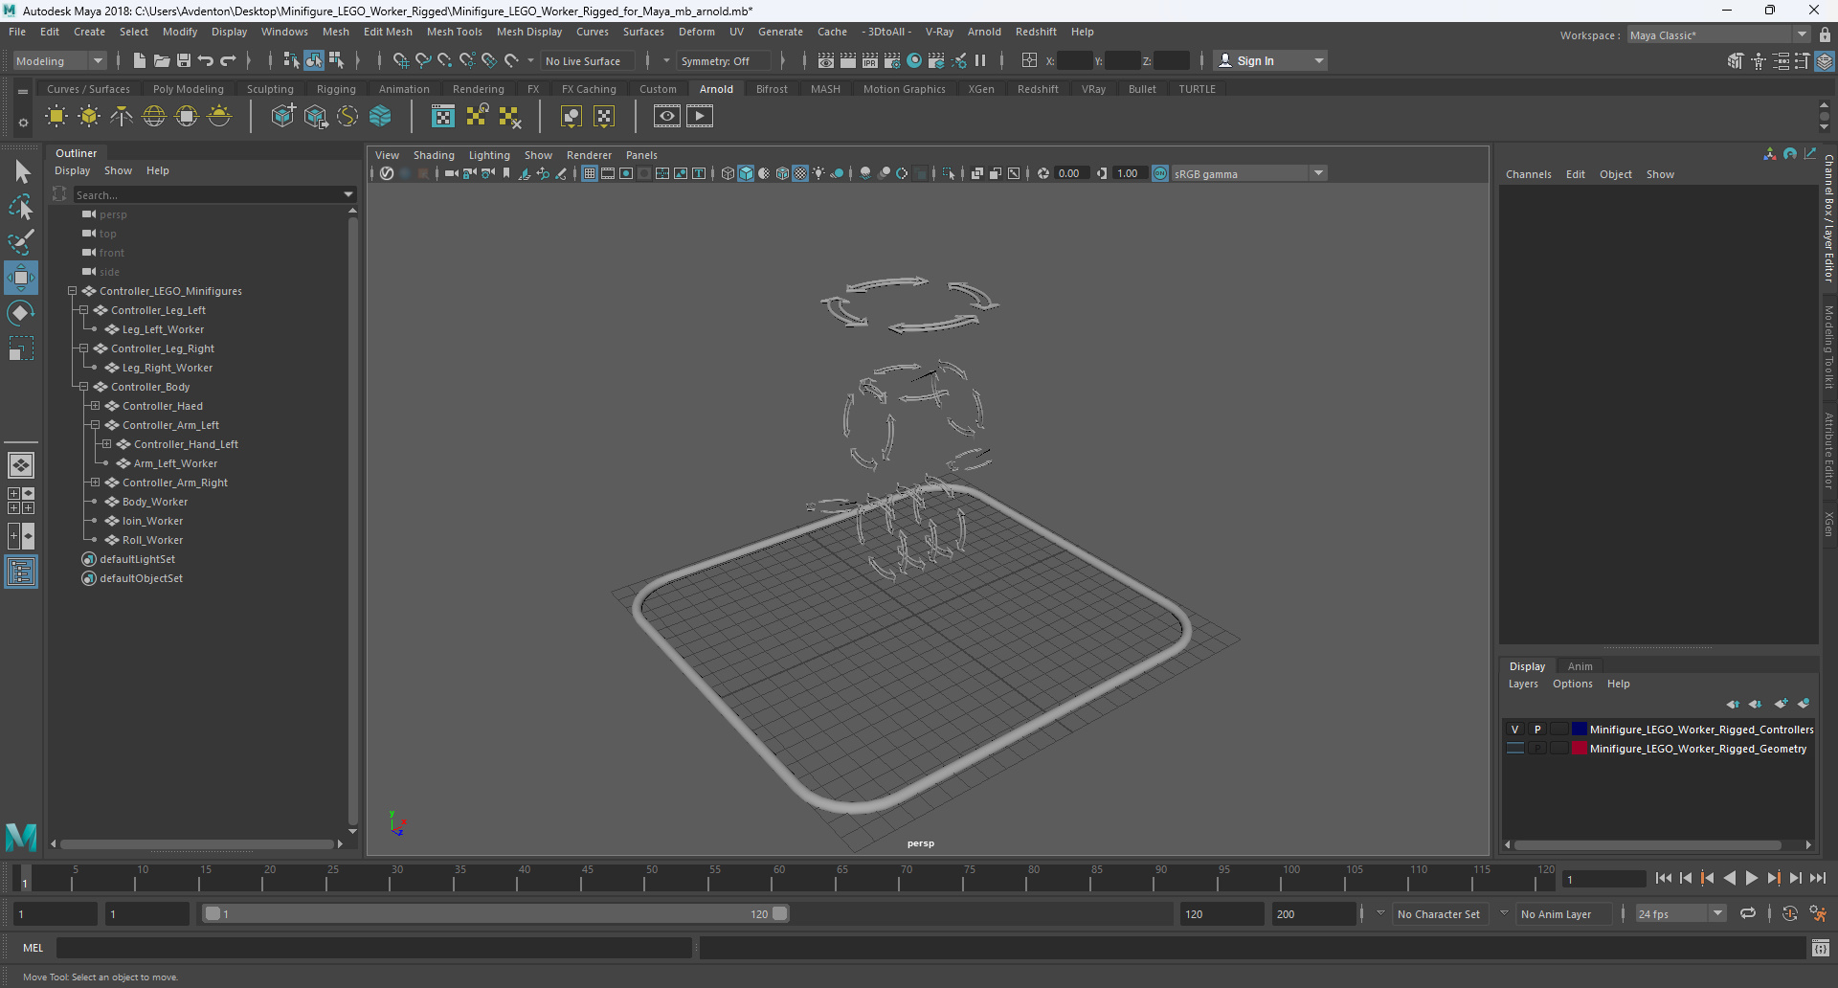This screenshot has width=1838, height=988.
Task: Expand Controller_Haed tree node
Action: point(95,406)
